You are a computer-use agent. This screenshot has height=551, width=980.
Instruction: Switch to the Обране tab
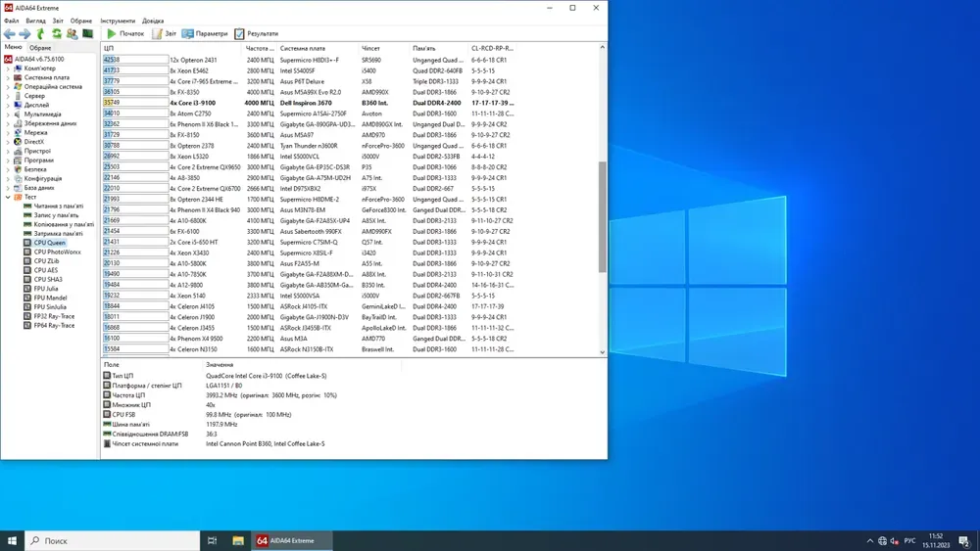click(x=40, y=47)
